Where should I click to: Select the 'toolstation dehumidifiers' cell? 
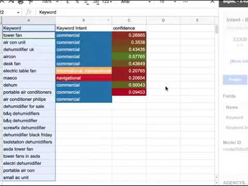point(28,142)
